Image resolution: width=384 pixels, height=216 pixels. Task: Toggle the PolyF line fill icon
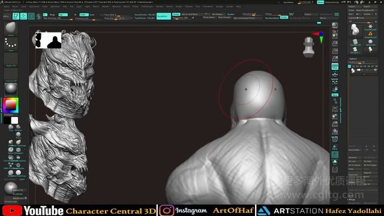point(335,140)
